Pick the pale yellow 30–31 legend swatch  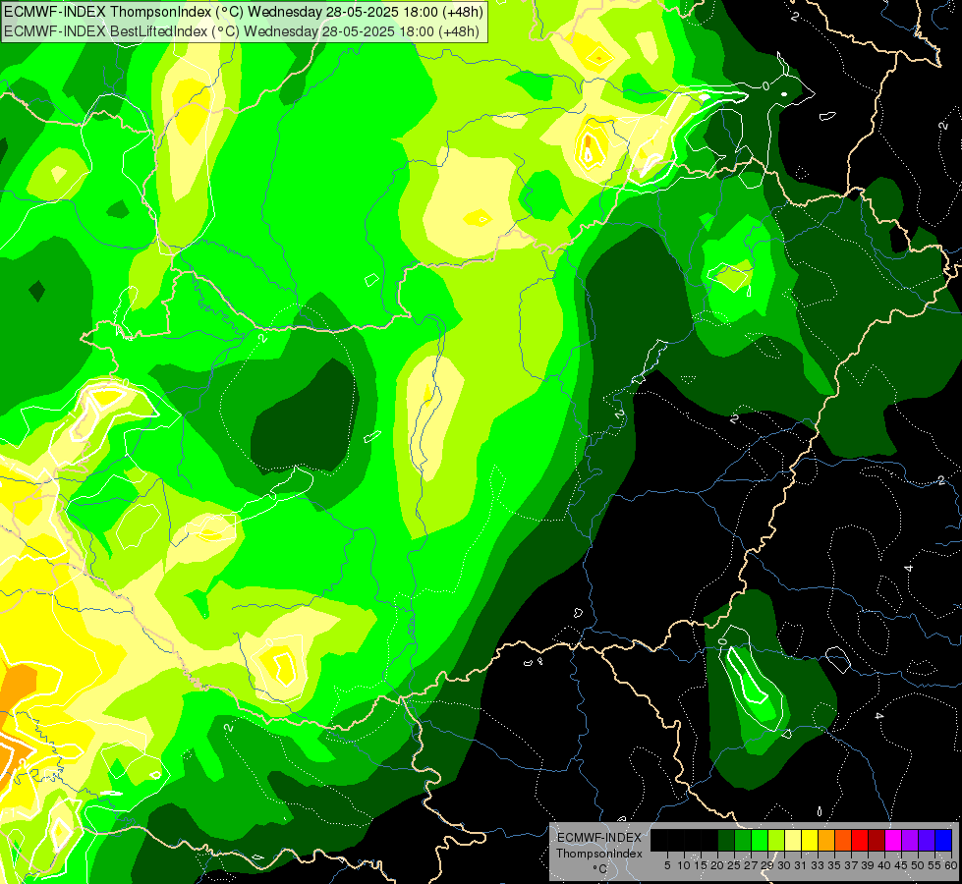(x=793, y=840)
